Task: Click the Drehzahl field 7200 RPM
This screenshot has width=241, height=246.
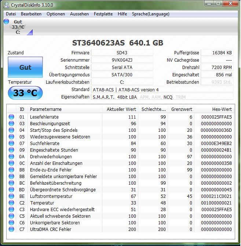Action: 217,68
